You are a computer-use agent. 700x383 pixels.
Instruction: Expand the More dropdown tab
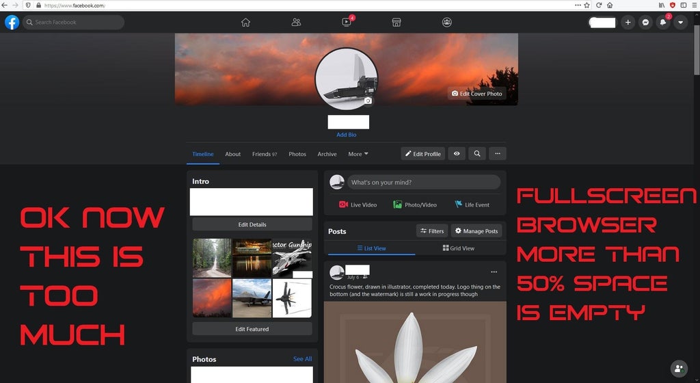(x=358, y=154)
